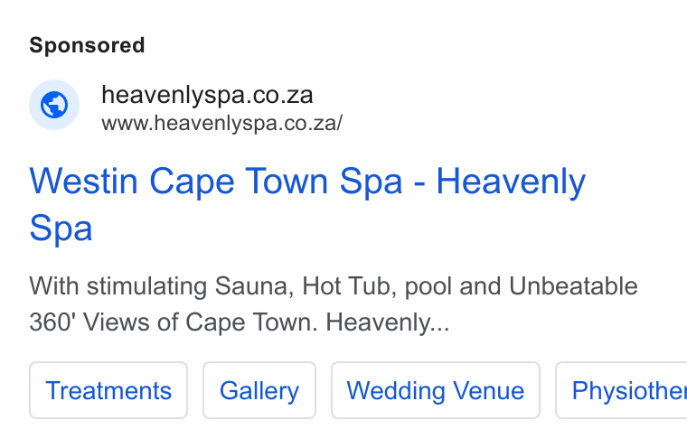Open the Westin Cape Town Spa headline
This screenshot has width=687, height=448.
click(x=307, y=204)
